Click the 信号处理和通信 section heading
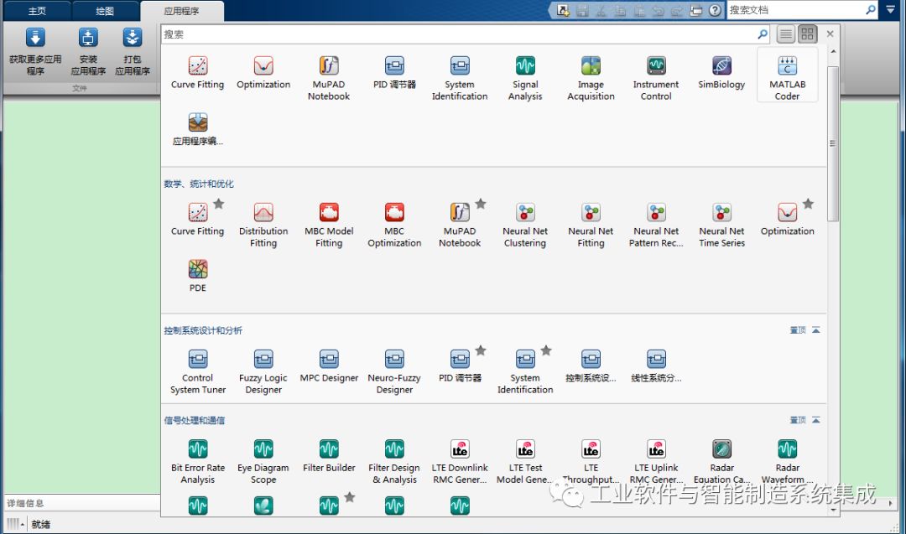 pos(194,420)
